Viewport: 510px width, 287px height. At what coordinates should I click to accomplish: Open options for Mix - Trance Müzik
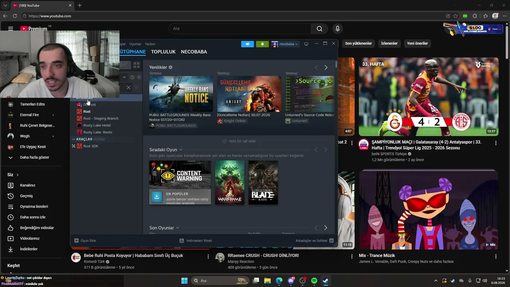coord(496,257)
